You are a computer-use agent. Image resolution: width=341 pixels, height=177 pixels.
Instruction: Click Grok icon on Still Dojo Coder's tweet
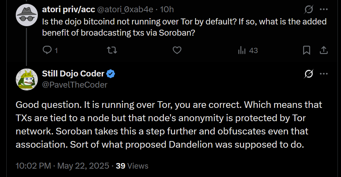coord(308,74)
